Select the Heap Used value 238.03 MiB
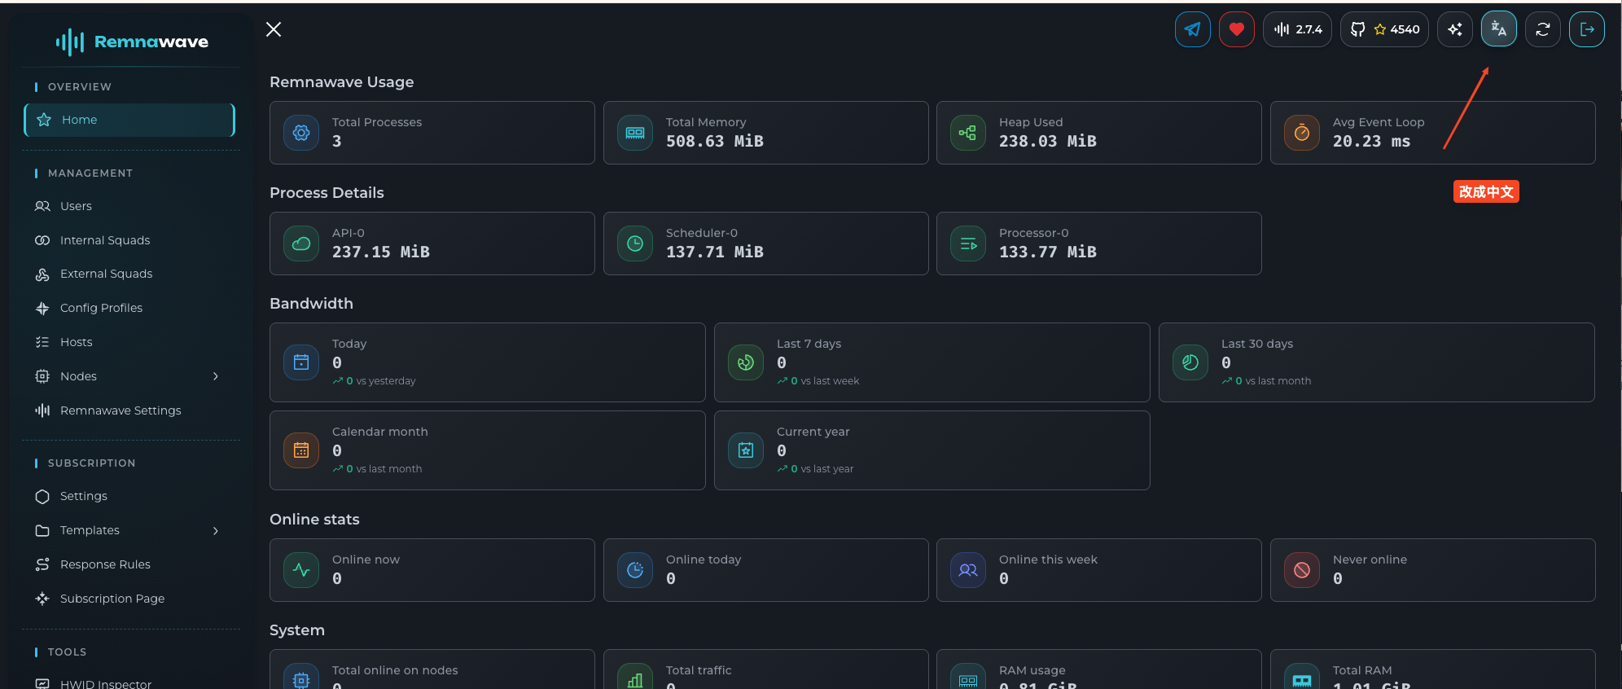Viewport: 1622px width, 689px height. click(x=1048, y=141)
